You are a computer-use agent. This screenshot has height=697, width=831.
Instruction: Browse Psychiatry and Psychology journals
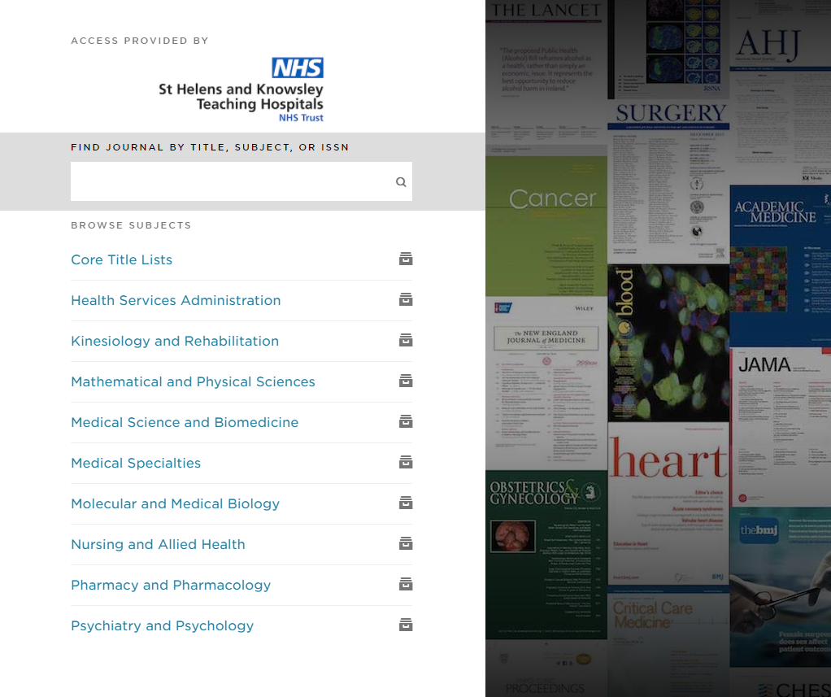click(x=162, y=626)
